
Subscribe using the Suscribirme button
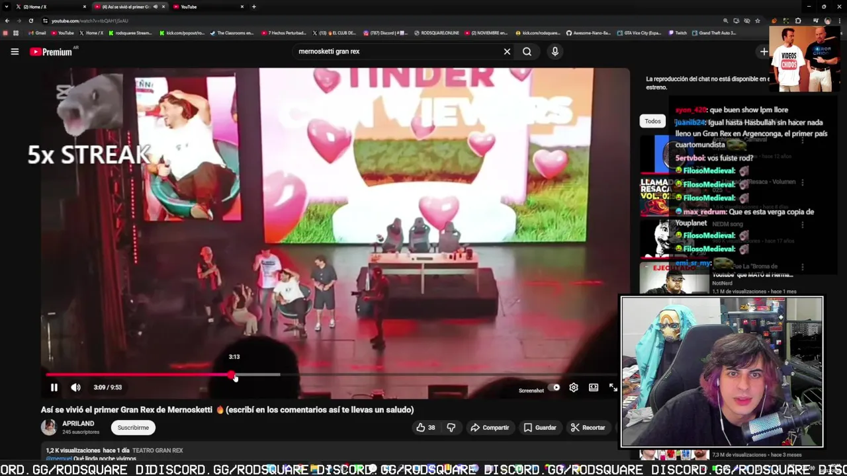133,428
